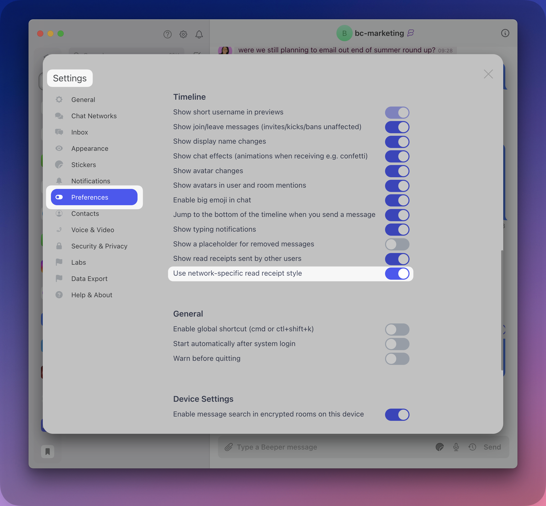The image size is (546, 506).
Task: Close the Settings dialog with X
Action: (x=488, y=74)
